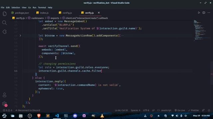Start the Go Live server
The height and width of the screenshot is (119, 213).
point(180,110)
